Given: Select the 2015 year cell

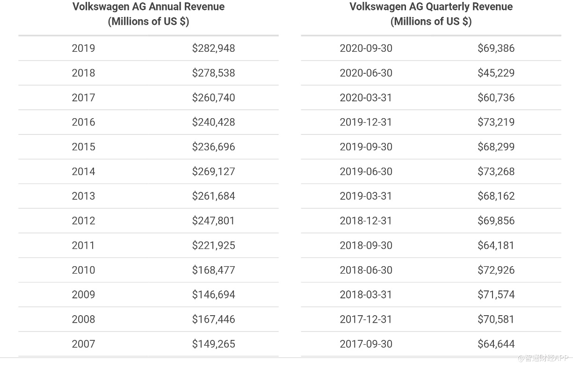Looking at the screenshot, I should 83,147.
